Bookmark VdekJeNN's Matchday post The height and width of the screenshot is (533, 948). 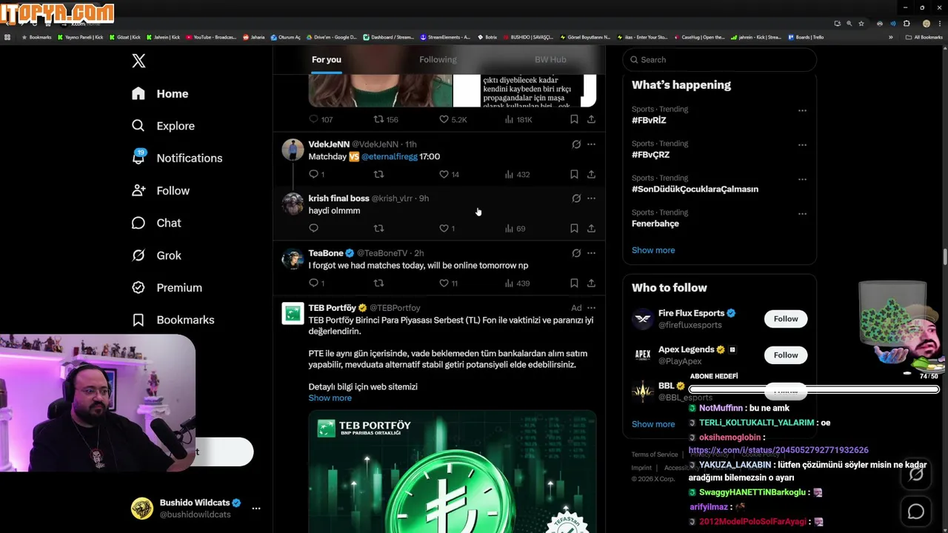tap(574, 175)
